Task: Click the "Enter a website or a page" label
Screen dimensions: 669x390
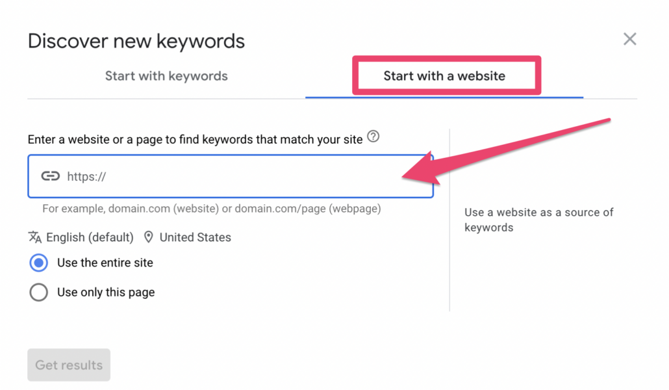Action: pos(195,139)
